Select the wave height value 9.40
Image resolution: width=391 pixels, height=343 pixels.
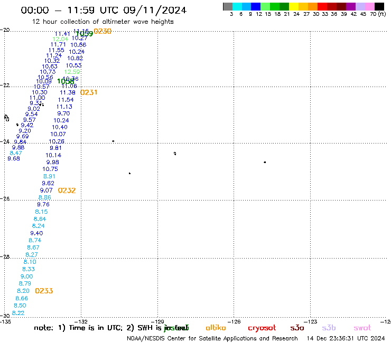point(36,233)
